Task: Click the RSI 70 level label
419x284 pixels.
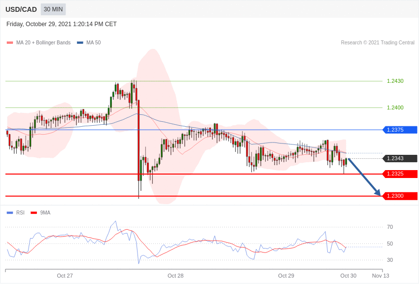Action: point(390,227)
